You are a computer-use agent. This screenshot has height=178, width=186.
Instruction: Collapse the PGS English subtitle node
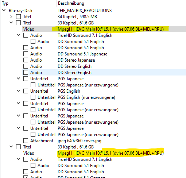(19, 91)
